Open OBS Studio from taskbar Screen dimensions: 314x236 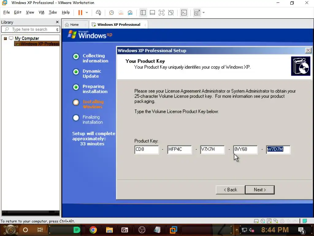pos(142,230)
